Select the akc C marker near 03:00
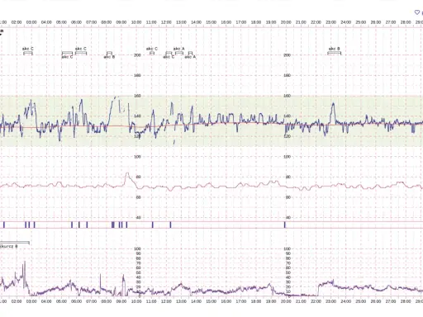 tap(28, 51)
